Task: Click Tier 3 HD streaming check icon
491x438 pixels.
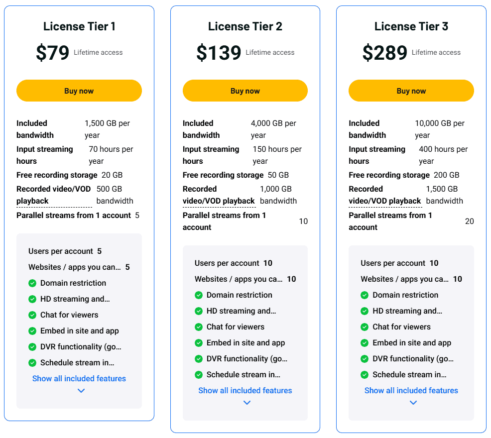Action: (x=365, y=311)
